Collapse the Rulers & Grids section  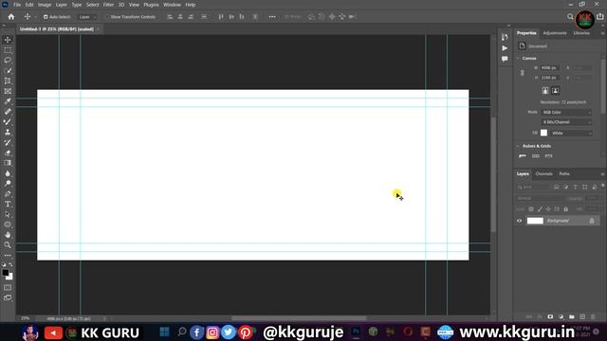click(x=519, y=146)
